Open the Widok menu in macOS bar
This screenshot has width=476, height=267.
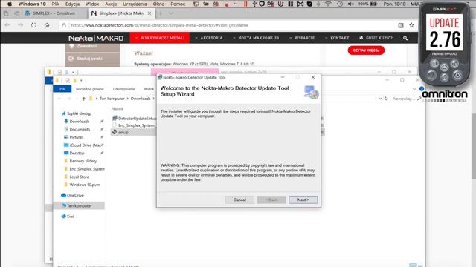pos(92,4)
